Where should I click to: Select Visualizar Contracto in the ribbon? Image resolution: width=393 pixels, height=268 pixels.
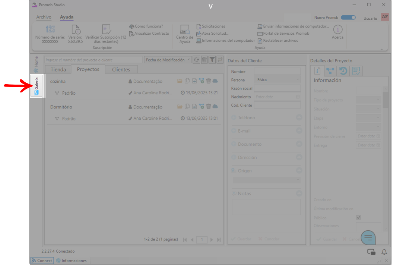[149, 33]
